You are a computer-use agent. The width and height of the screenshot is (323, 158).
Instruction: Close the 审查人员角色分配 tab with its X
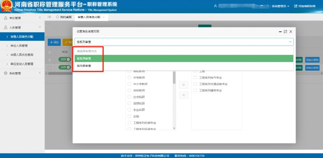tap(104, 17)
